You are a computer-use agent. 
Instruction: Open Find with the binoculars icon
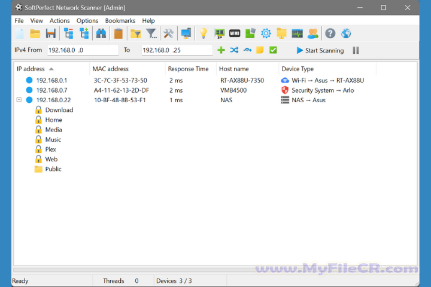tap(101, 33)
